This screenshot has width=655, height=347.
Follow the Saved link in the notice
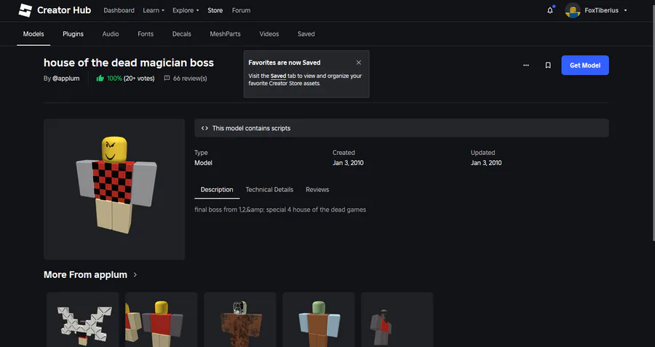[278, 76]
